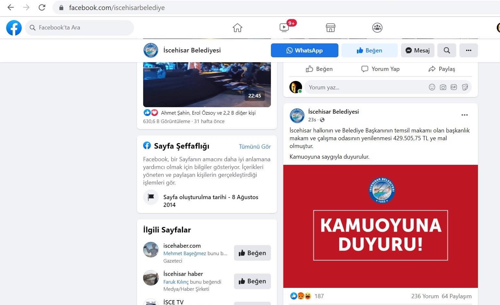Toggle Beğen for İscehisar Belediyesi page

(x=369, y=51)
